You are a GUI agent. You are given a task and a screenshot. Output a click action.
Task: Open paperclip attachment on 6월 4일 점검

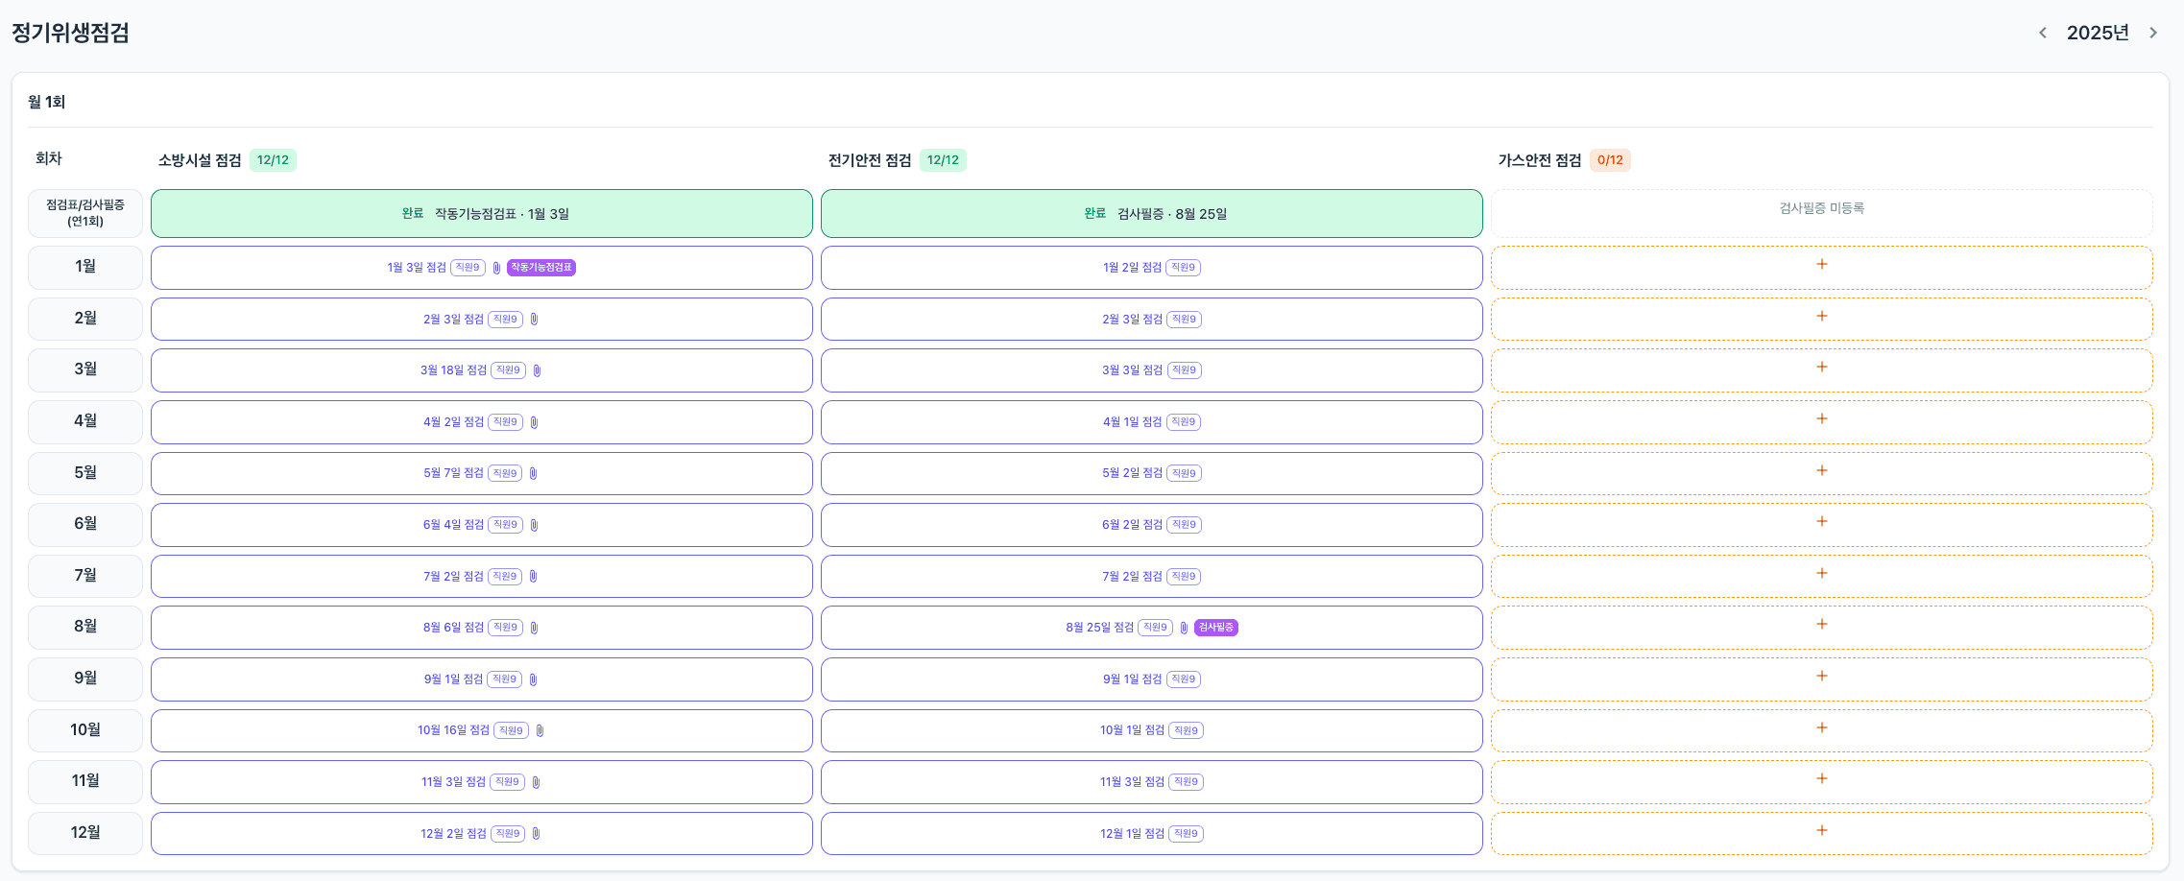click(534, 525)
